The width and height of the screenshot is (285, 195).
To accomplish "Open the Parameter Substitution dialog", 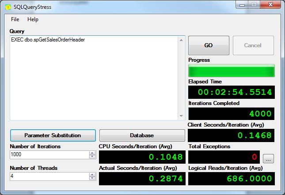I will (x=53, y=135).
